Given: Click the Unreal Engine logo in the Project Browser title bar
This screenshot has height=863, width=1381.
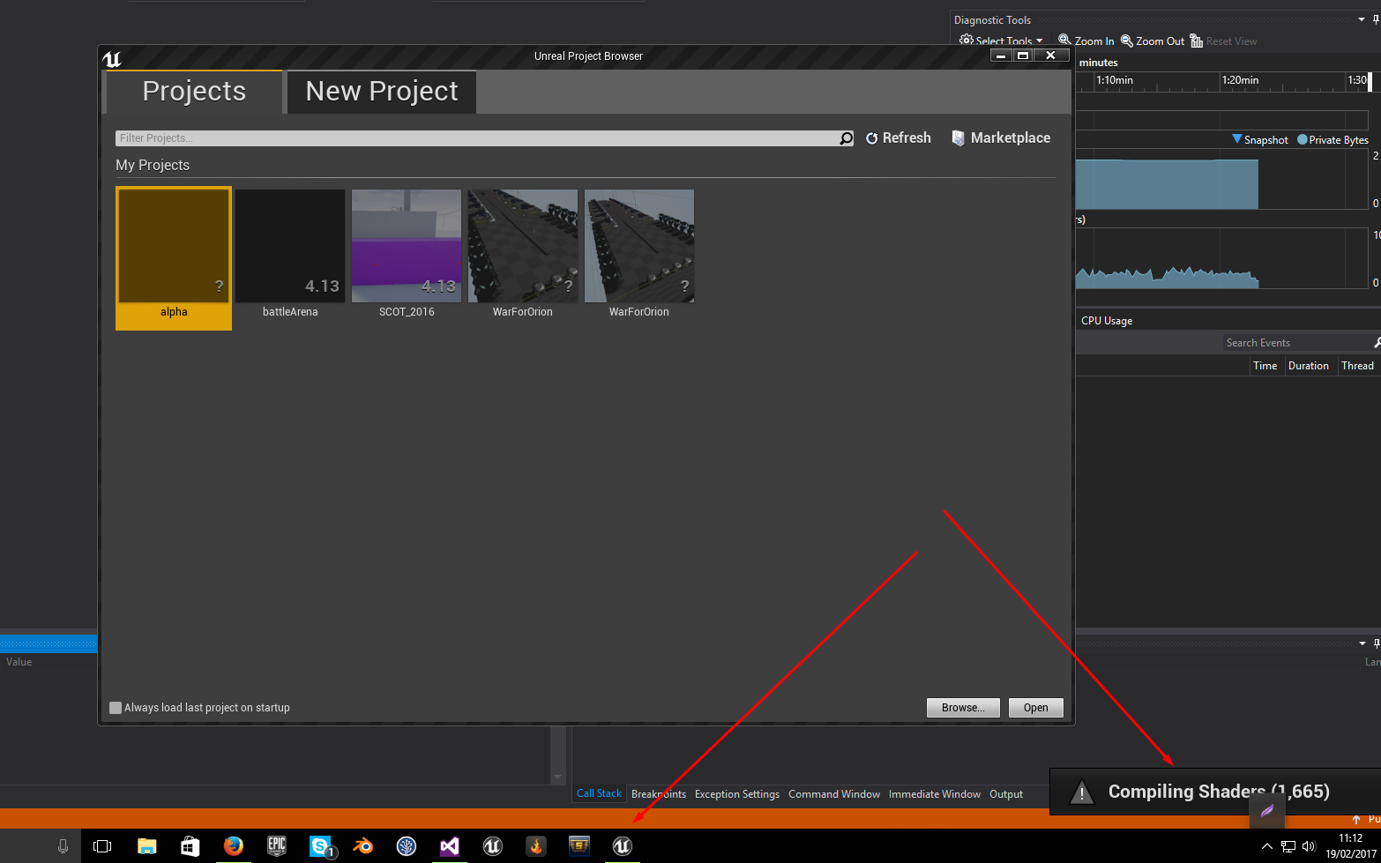Looking at the screenshot, I should coord(112,59).
